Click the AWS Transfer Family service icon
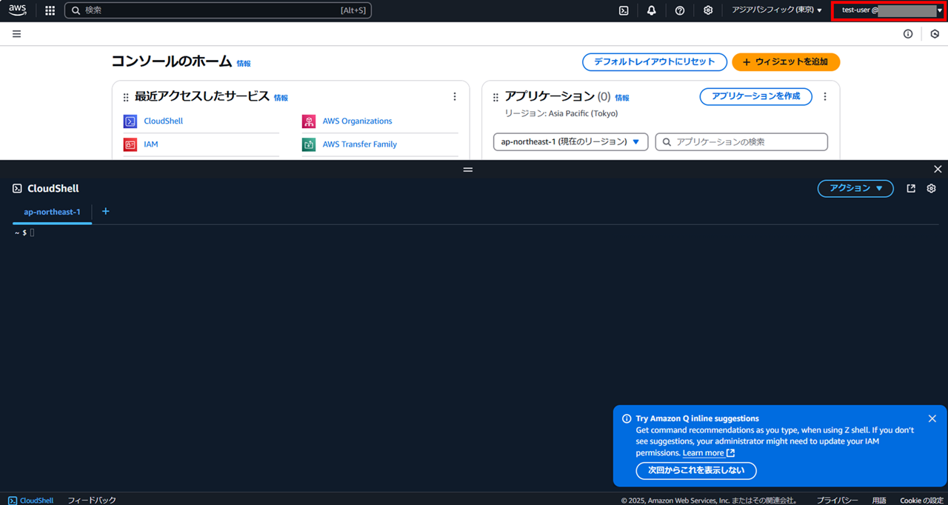This screenshot has width=948, height=505. point(309,144)
